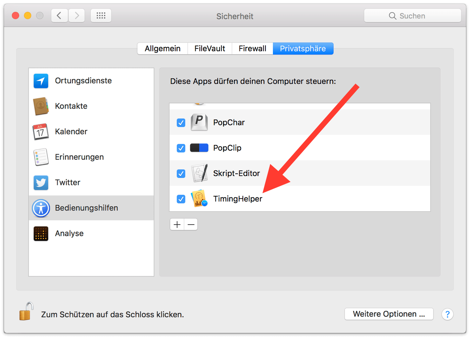Image resolution: width=470 pixels, height=337 pixels.
Task: Select the PopChar row label
Action: [x=229, y=122]
